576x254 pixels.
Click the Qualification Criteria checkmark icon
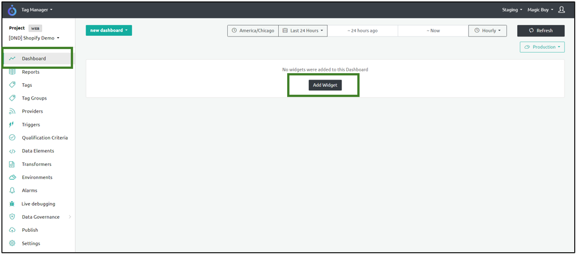(x=12, y=138)
